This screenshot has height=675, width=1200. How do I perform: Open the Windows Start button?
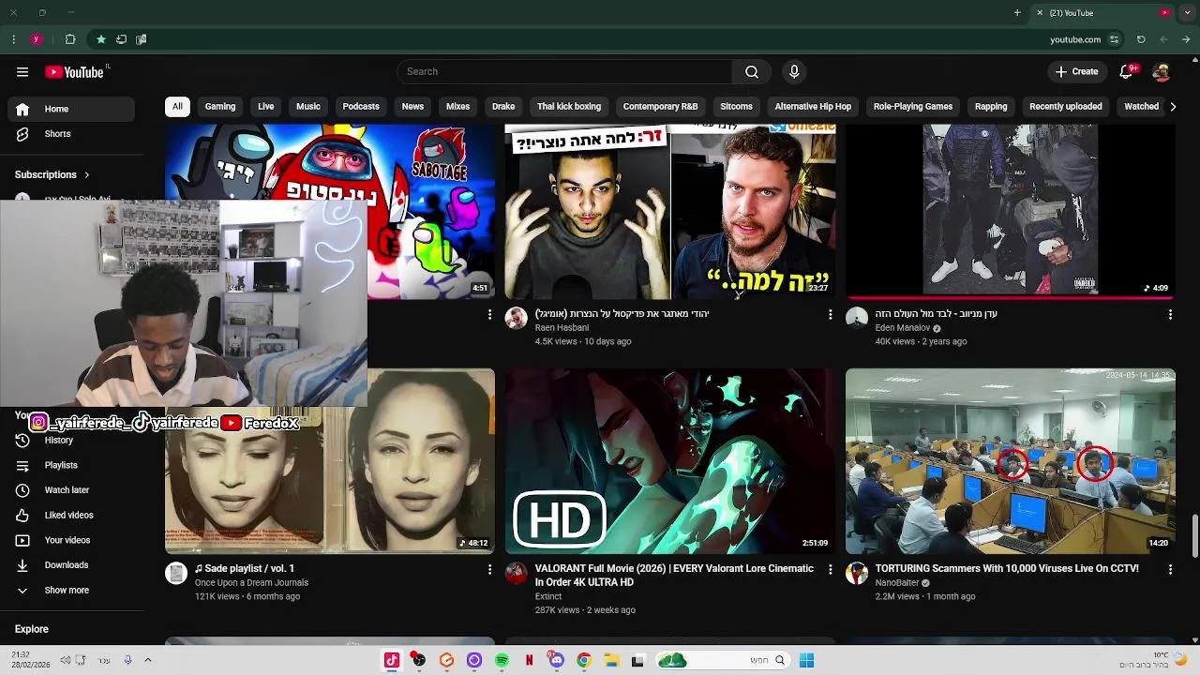[806, 660]
